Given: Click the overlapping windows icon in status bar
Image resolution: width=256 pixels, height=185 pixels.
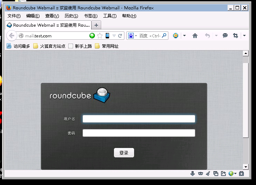Looking at the screenshot, I should pos(216,174).
